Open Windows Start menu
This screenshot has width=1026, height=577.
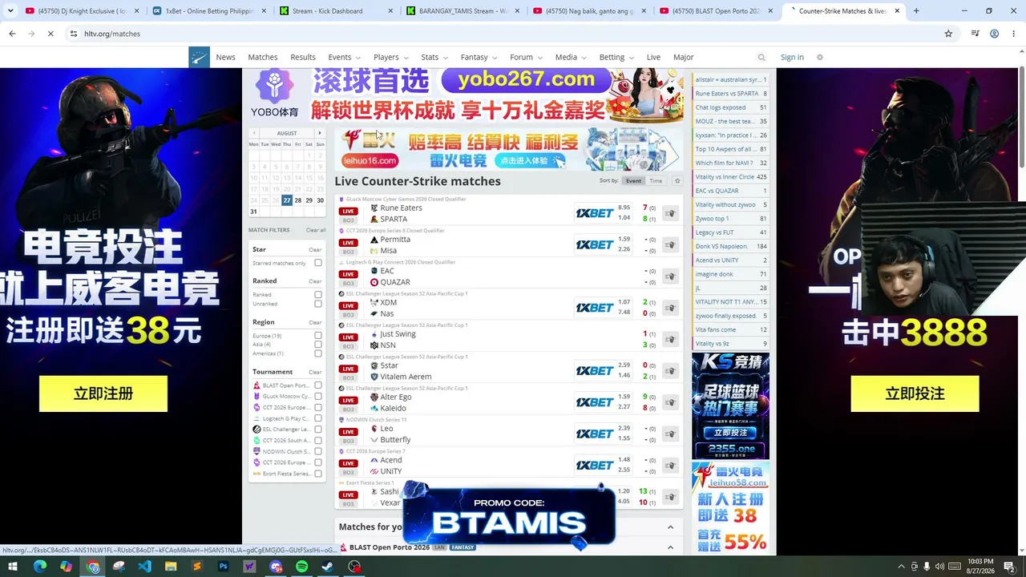14,567
